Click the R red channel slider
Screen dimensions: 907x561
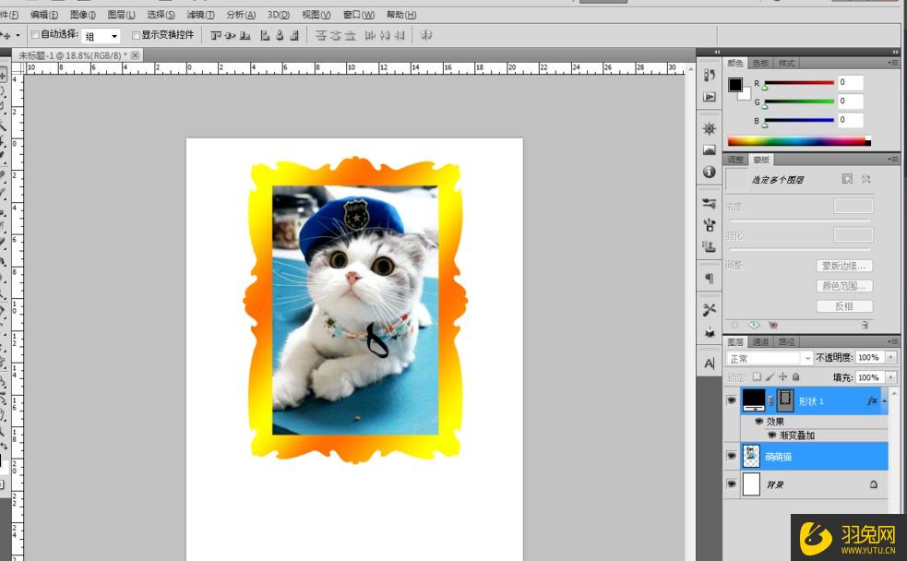(x=799, y=83)
